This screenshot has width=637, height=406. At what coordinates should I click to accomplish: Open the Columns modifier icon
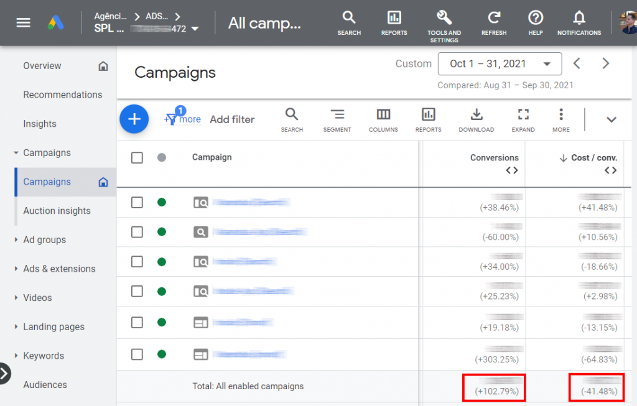(x=383, y=119)
